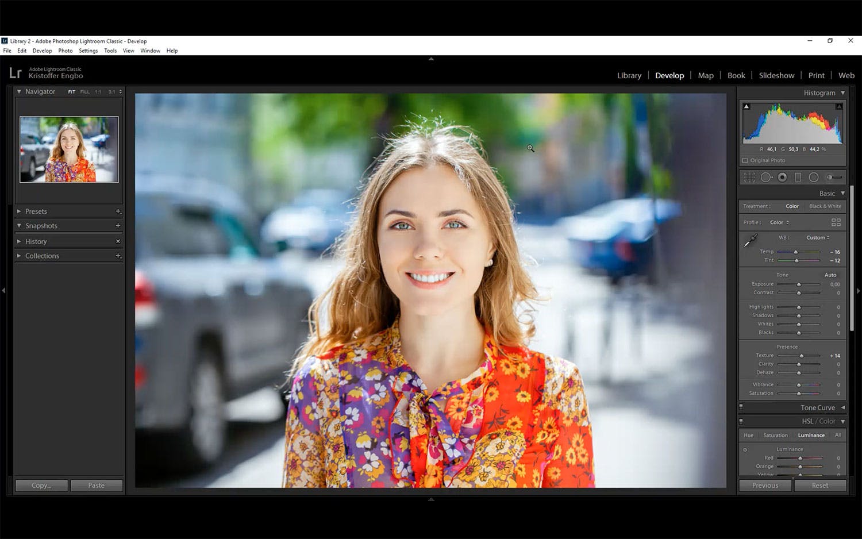The height and width of the screenshot is (539, 862).
Task: Select the Radial Filter tool
Action: (813, 178)
